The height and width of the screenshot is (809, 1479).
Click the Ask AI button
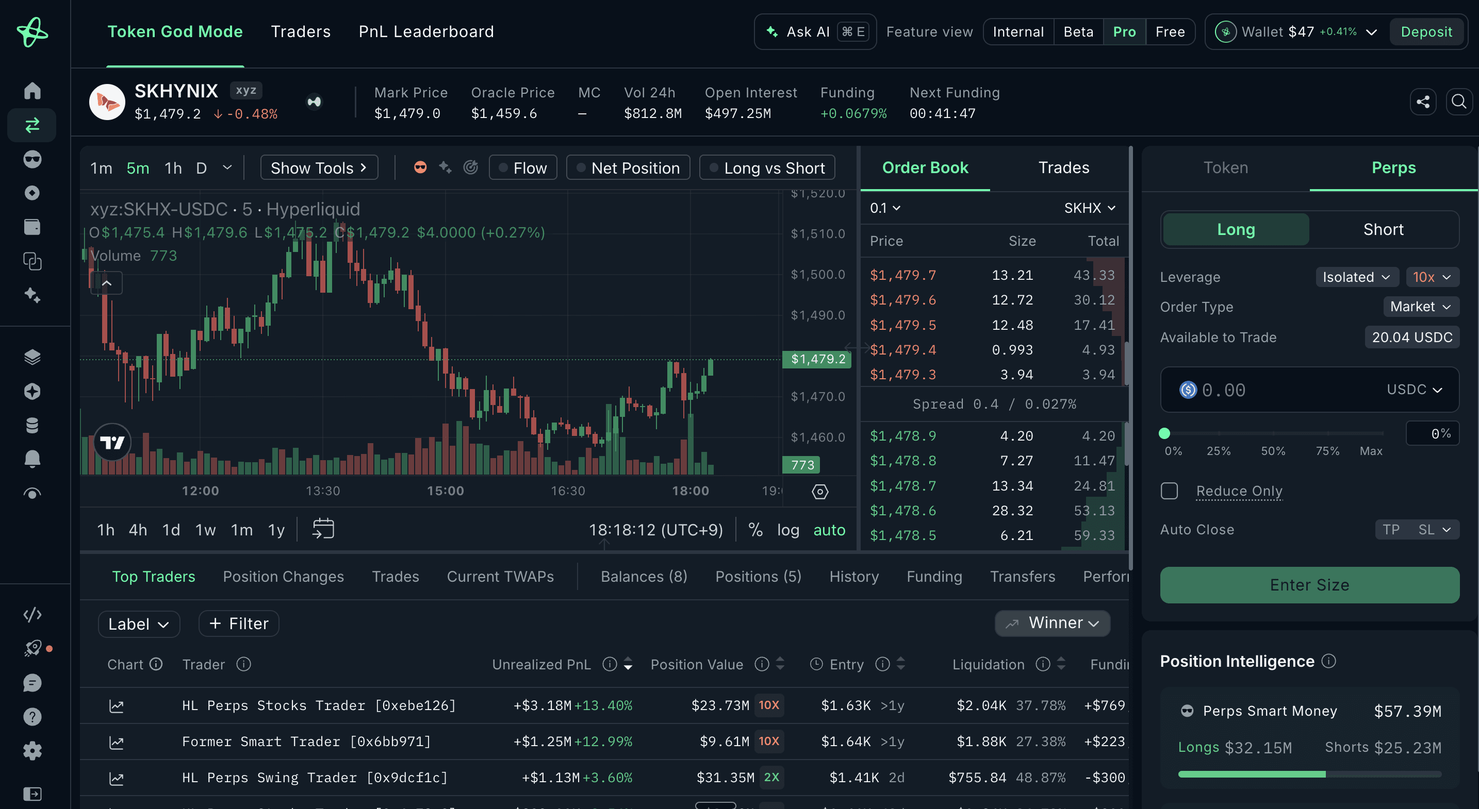[x=815, y=31]
